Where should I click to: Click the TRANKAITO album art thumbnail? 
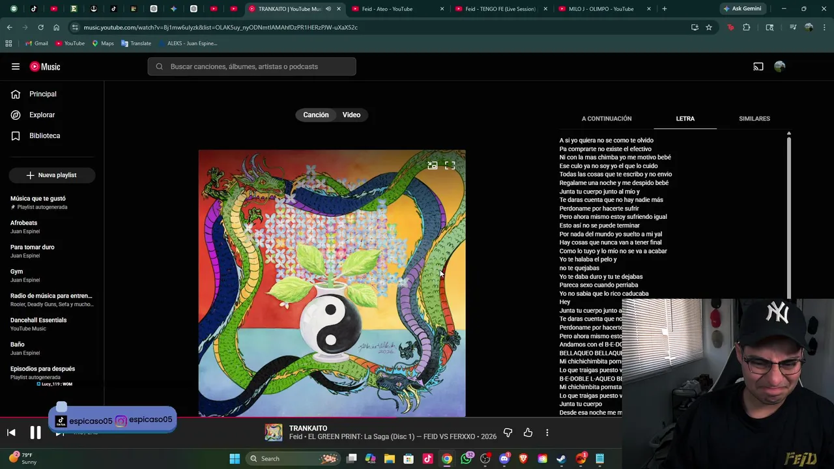[x=274, y=433]
